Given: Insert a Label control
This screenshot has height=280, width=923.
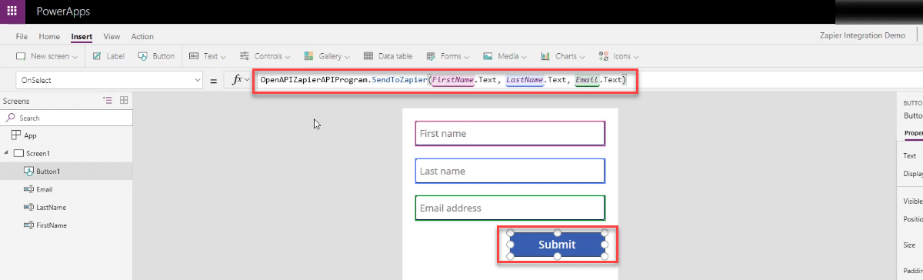Looking at the screenshot, I should coord(108,56).
